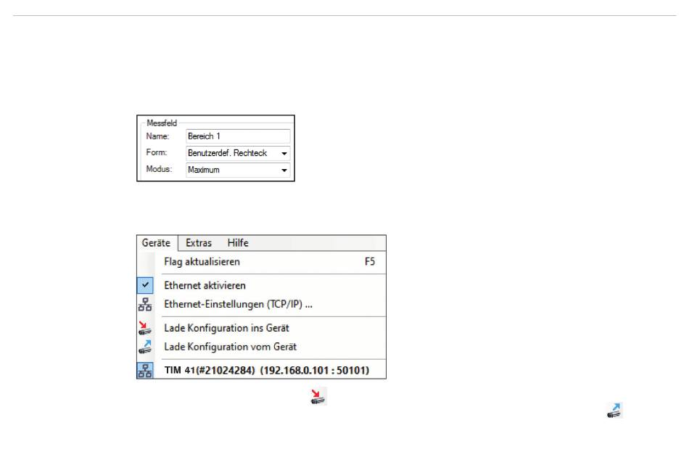Click red arrow icon beside Lade Konfiguration ins Gerät

(x=145, y=328)
